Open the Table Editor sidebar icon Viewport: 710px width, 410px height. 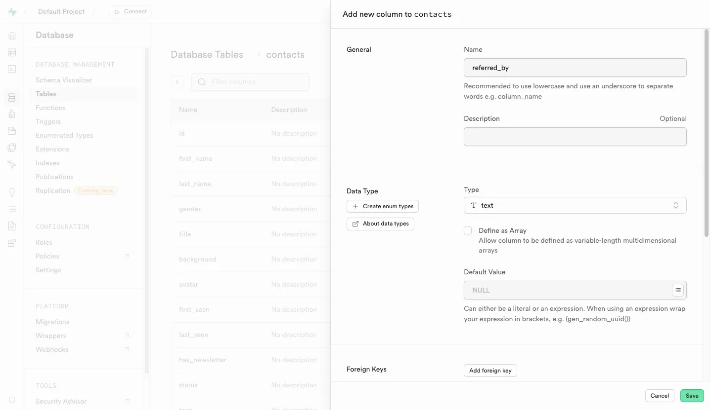(12, 52)
